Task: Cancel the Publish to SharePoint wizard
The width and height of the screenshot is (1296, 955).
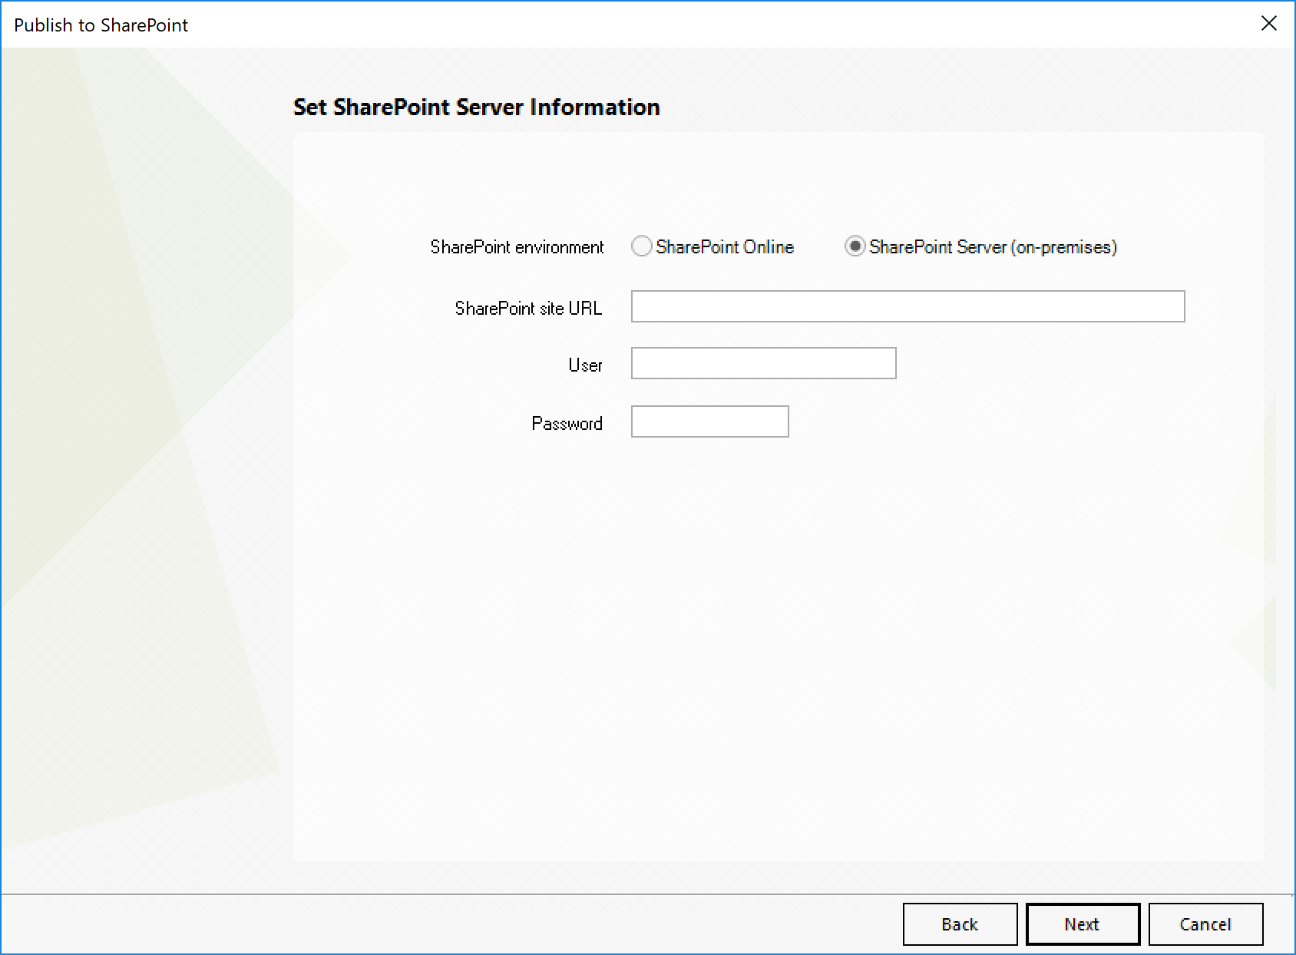Action: (x=1205, y=924)
